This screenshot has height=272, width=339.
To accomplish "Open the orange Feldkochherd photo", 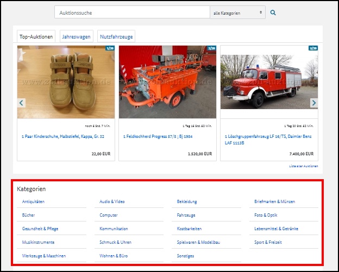I will [167, 82].
